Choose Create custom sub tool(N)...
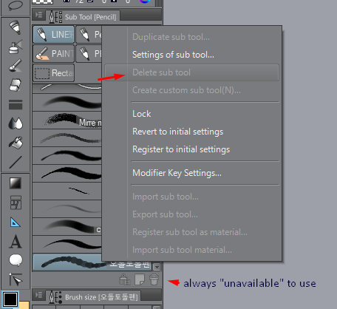Image resolution: width=337 pixels, height=309 pixels. (186, 90)
